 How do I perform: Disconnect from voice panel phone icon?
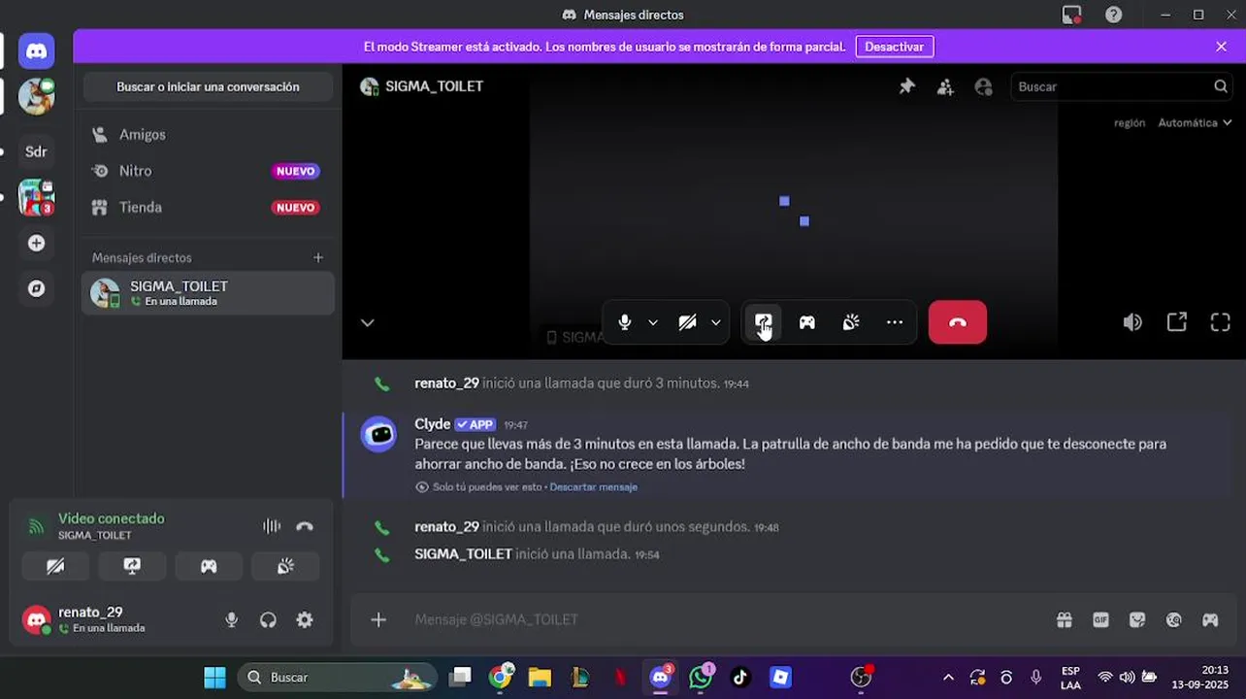click(305, 526)
